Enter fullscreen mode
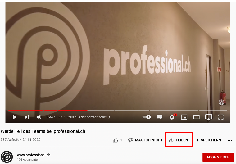Viewport: 236px width, 164px height. pos(221,117)
